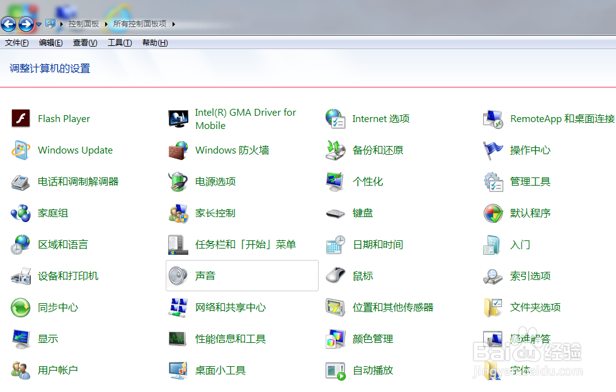Open the 文件(F) menu
The image size is (616, 392).
(16, 43)
